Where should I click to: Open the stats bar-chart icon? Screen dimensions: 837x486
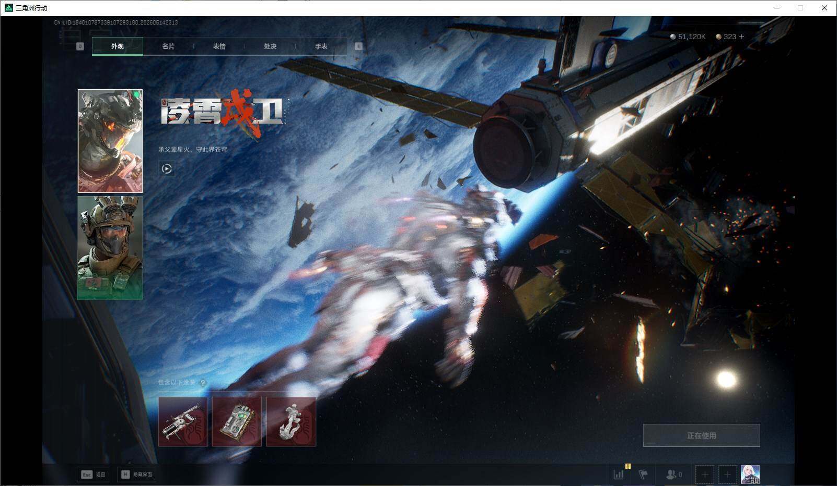[x=619, y=475]
